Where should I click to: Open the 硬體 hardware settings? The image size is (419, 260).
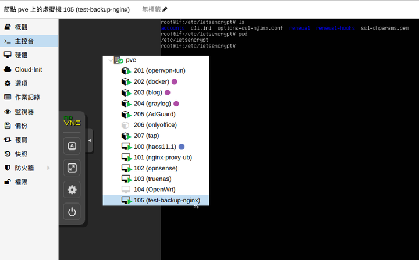(29, 55)
